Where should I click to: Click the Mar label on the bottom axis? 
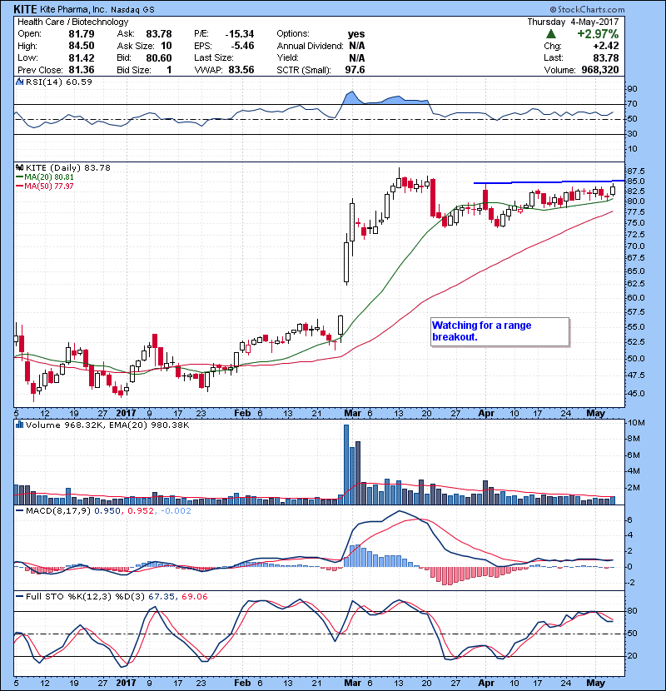(x=353, y=683)
